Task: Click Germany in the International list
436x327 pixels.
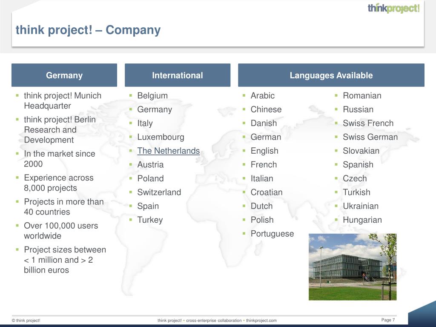Action: [155, 109]
